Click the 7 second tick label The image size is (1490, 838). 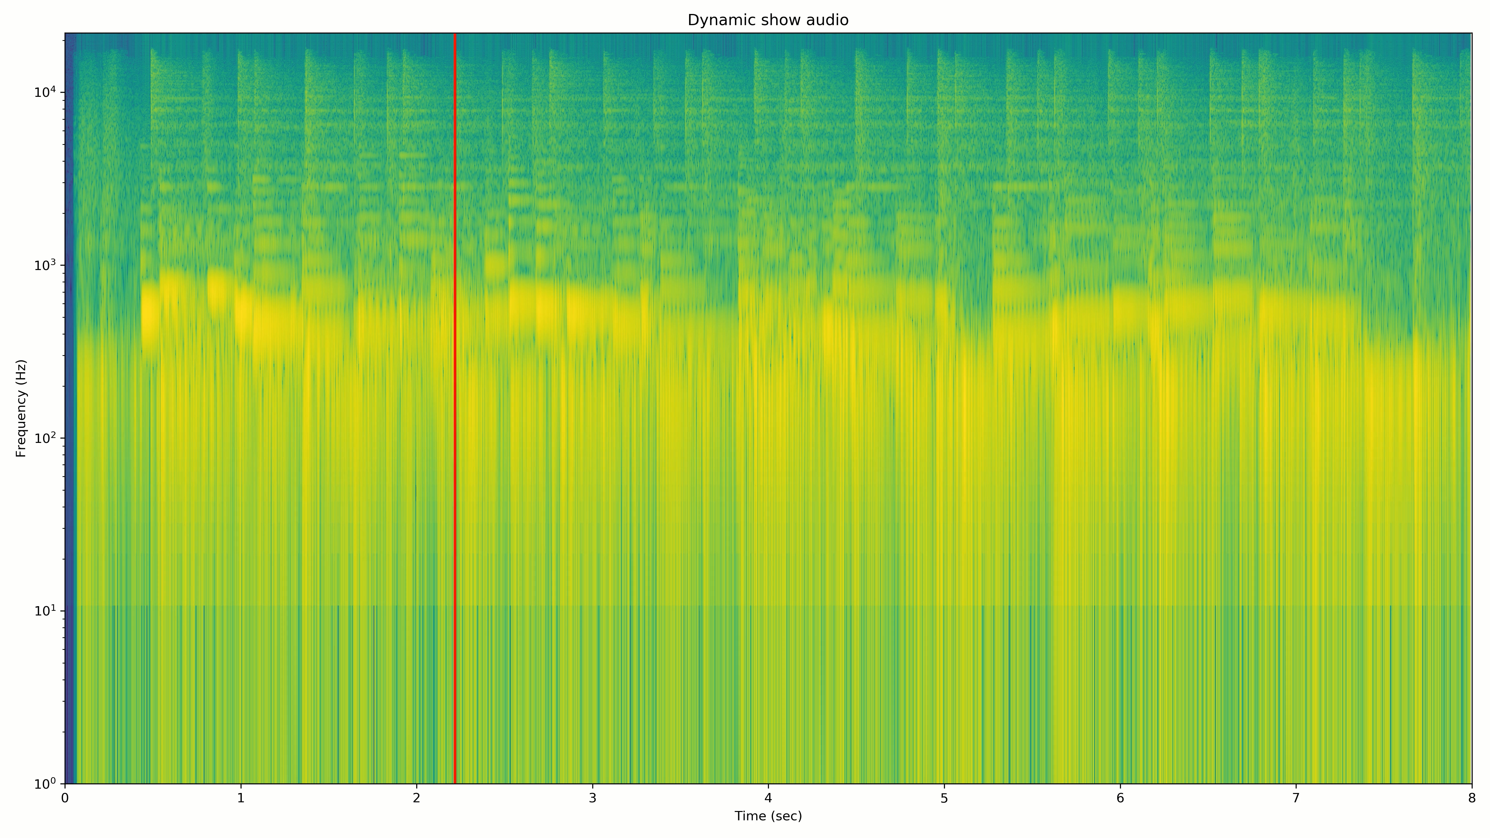tap(1296, 798)
